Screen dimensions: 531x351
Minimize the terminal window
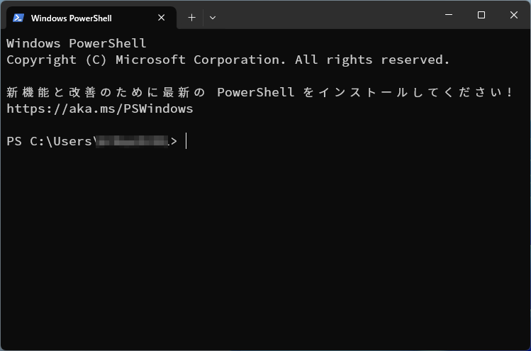pos(449,15)
